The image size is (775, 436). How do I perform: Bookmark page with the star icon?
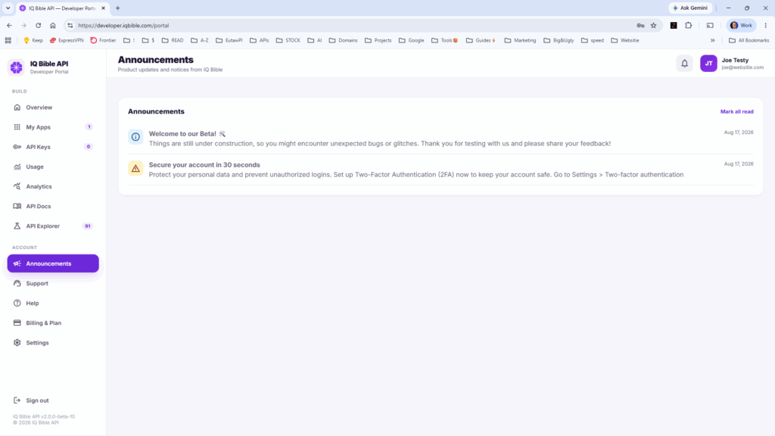[653, 25]
